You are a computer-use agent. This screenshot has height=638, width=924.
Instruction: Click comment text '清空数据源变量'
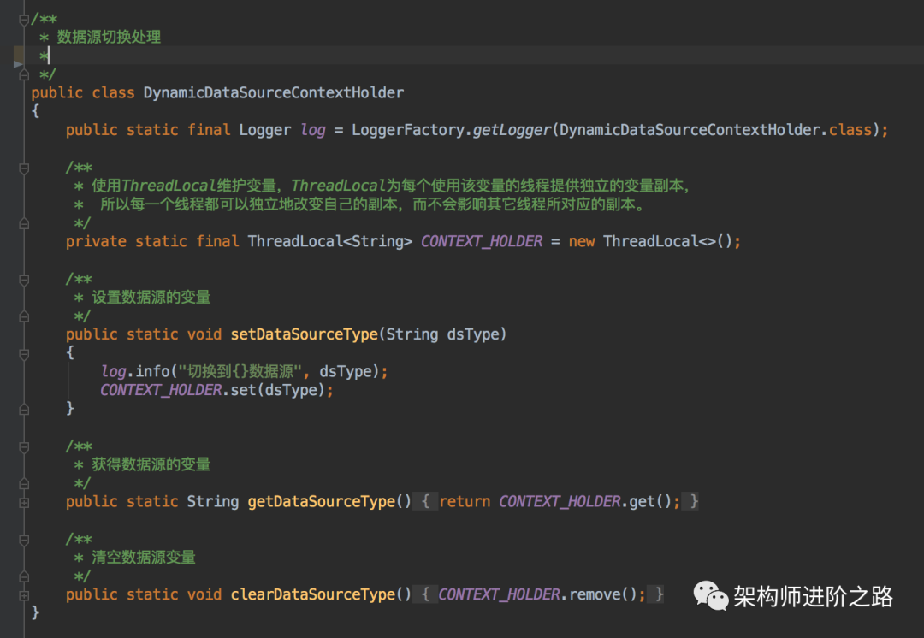coord(144,558)
